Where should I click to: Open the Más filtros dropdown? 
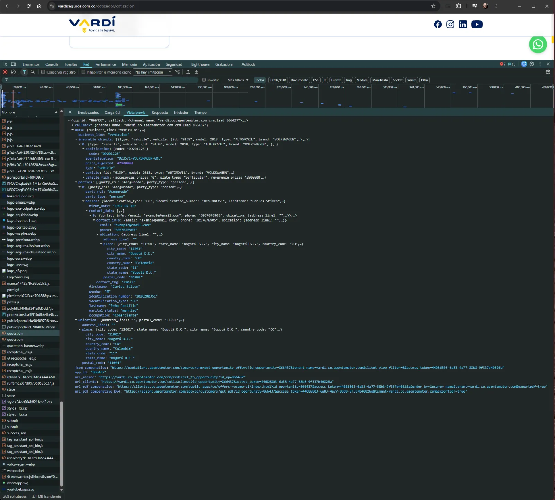coord(238,80)
